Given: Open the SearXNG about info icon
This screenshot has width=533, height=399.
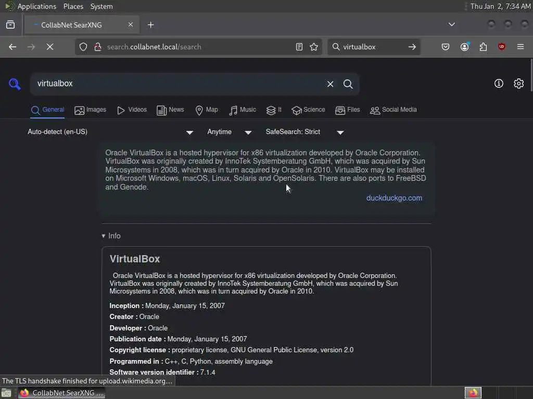Looking at the screenshot, I should coord(499,84).
